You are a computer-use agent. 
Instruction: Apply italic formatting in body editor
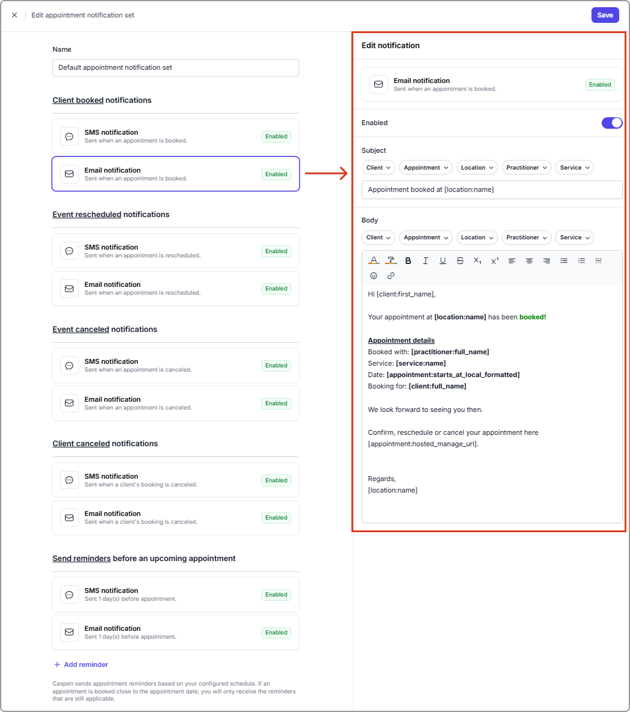click(425, 261)
